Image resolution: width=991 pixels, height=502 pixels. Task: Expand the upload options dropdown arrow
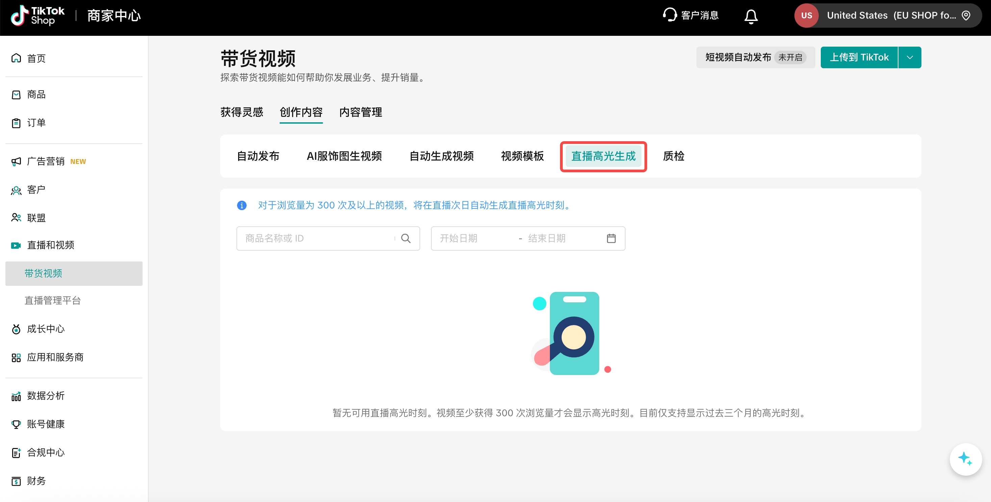(x=910, y=57)
